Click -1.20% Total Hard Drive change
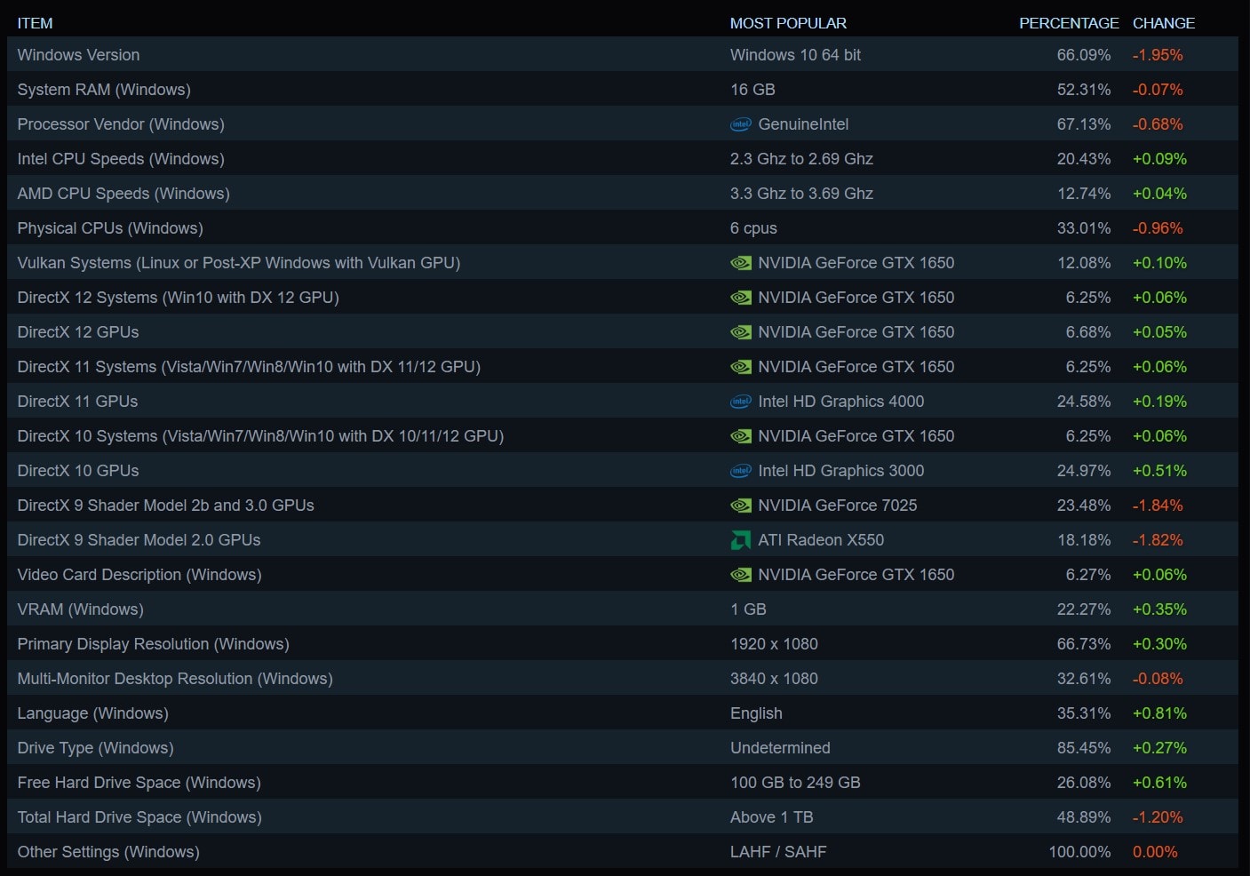1250x876 pixels. 1158,817
